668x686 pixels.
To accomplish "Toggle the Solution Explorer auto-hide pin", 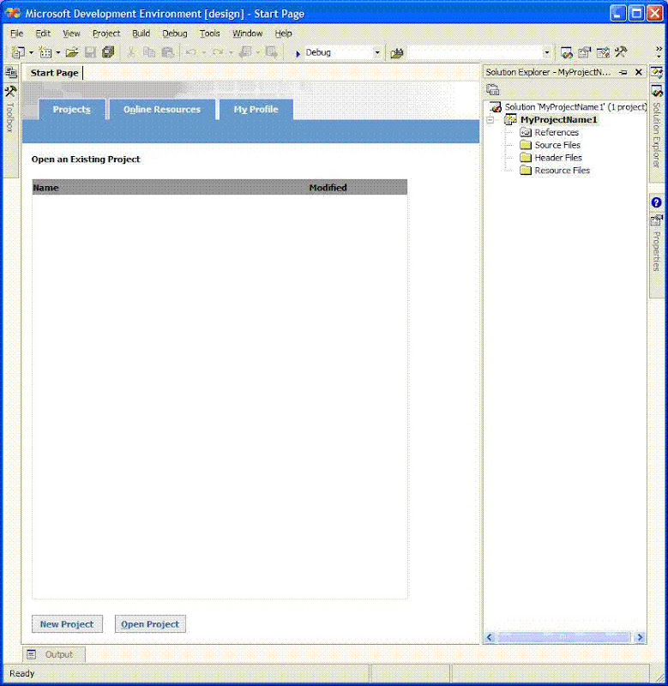I will click(x=623, y=72).
